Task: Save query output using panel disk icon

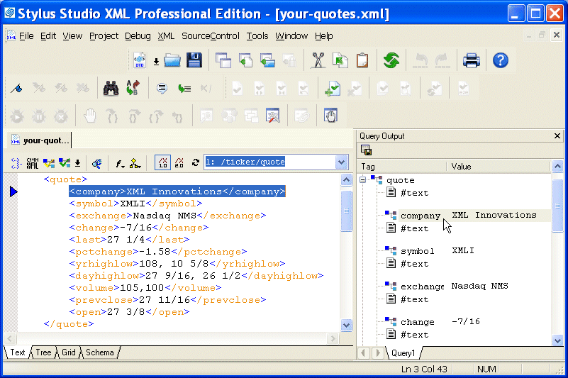Action: pyautogui.click(x=367, y=150)
